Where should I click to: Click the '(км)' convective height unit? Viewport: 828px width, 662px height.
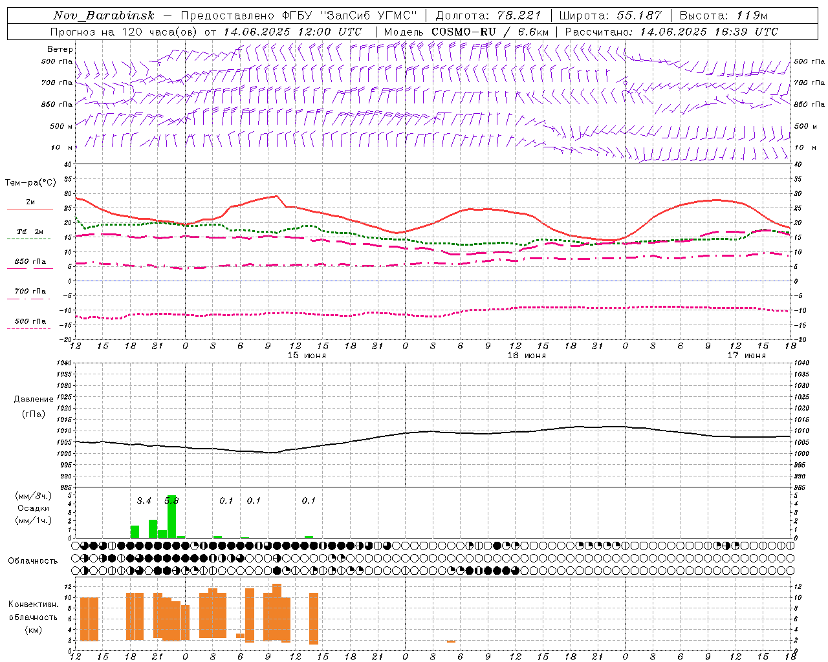point(33,630)
